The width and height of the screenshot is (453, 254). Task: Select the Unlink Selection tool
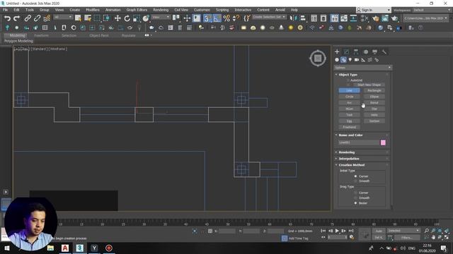click(x=37, y=18)
